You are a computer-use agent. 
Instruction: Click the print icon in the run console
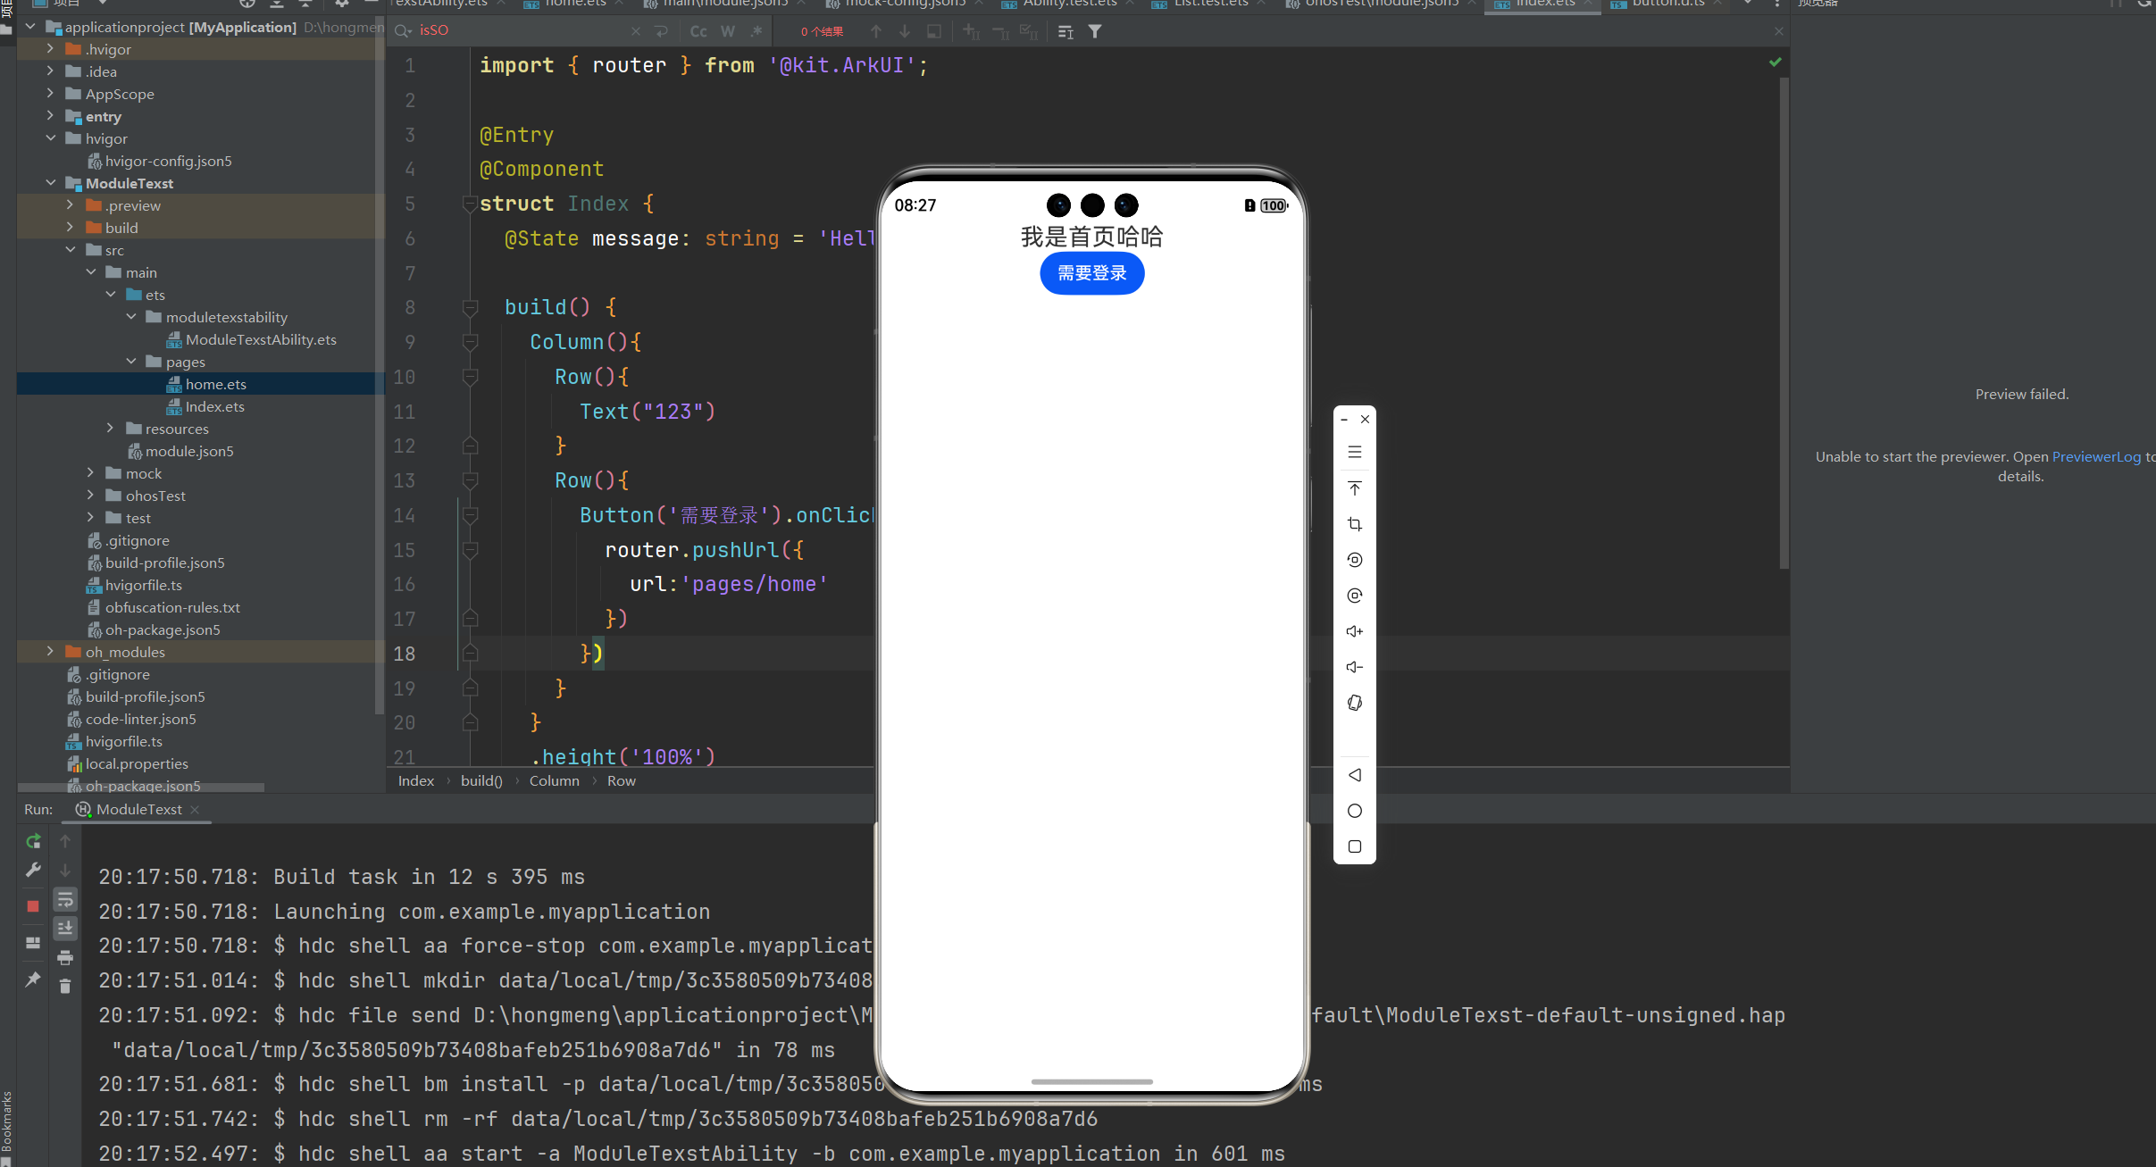click(65, 957)
